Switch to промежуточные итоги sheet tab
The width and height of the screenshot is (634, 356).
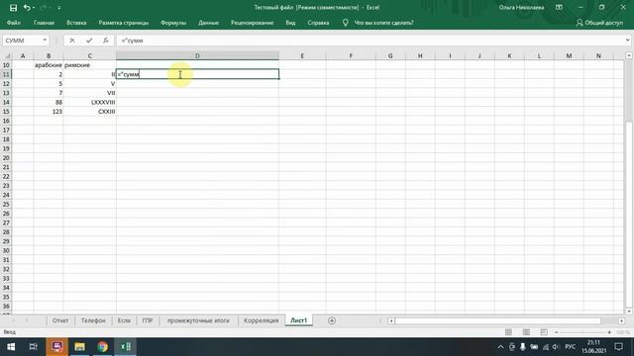pyautogui.click(x=198, y=320)
